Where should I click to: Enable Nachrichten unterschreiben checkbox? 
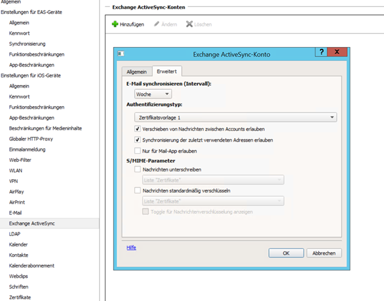[x=137, y=170]
